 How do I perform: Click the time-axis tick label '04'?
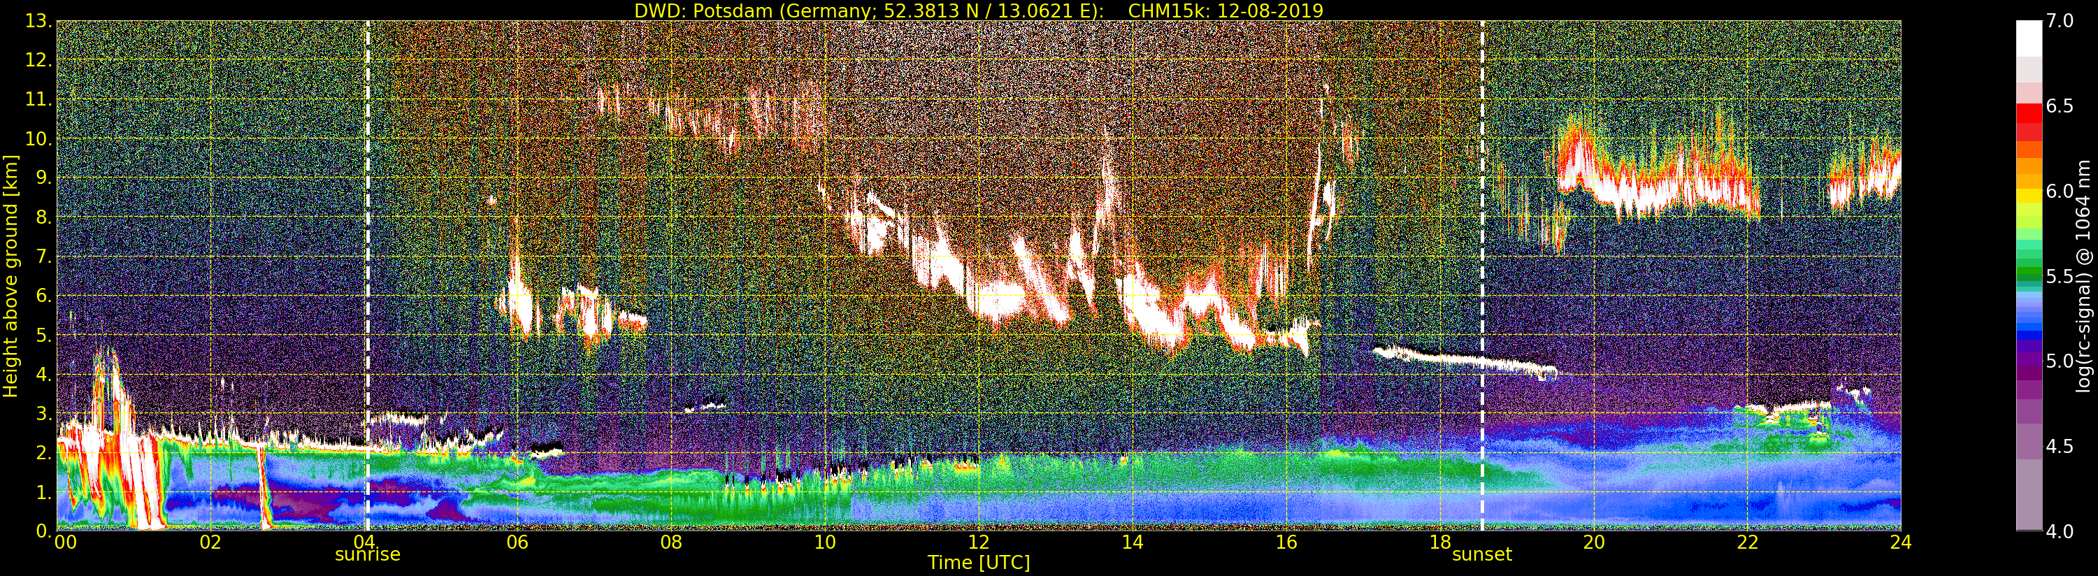[364, 542]
